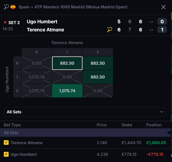Select the green 1,075.74 cell
This screenshot has height=162, width=172.
(x=67, y=91)
